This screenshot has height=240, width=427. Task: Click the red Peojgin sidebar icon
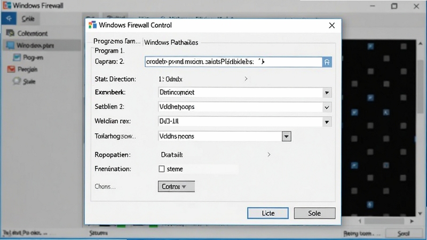(x=11, y=69)
